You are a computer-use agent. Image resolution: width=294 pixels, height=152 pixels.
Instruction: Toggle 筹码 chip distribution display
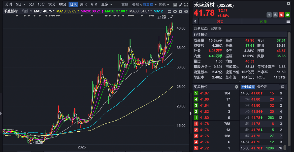click(125, 4)
